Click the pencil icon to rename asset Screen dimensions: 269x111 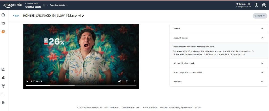tap(83, 16)
